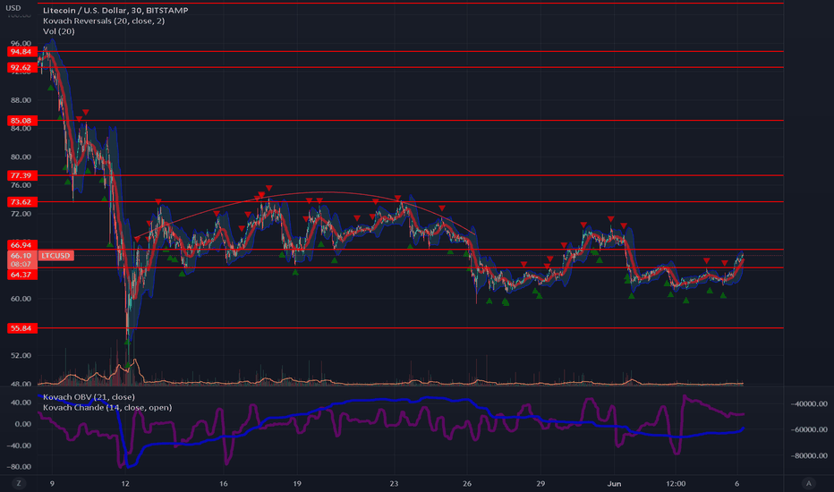Screen dimensions: 834x492
Task: Click the 23 date label on time axis
Action: click(x=394, y=483)
